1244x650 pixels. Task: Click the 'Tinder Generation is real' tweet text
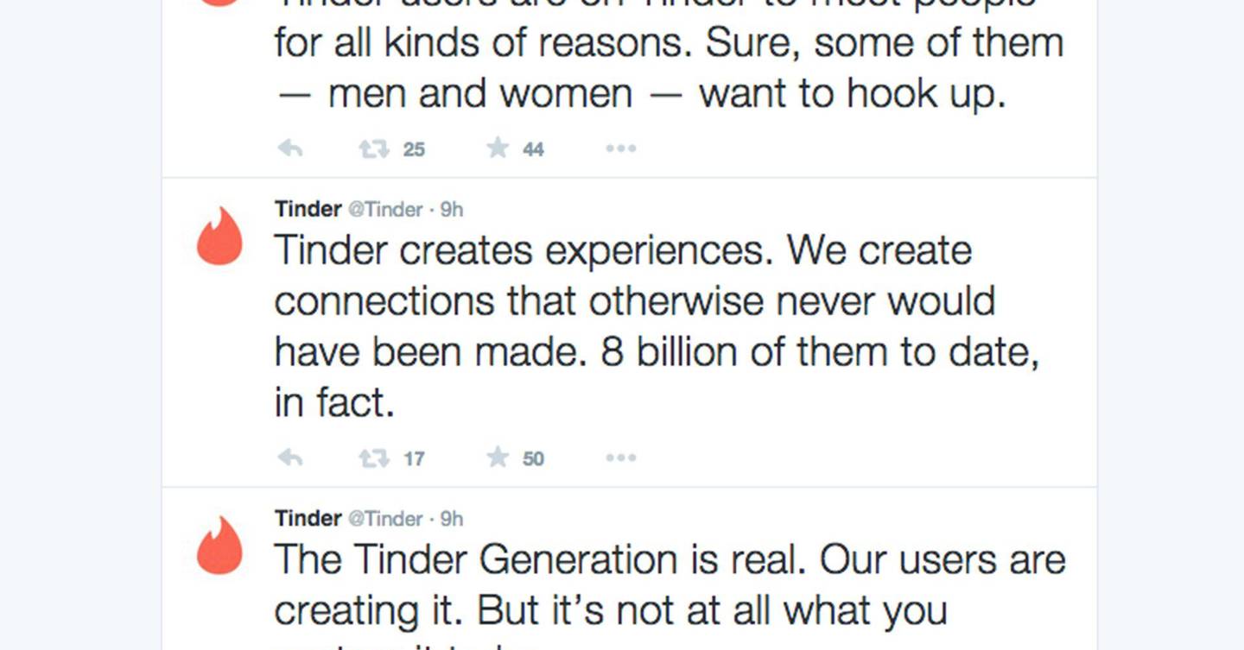point(670,594)
